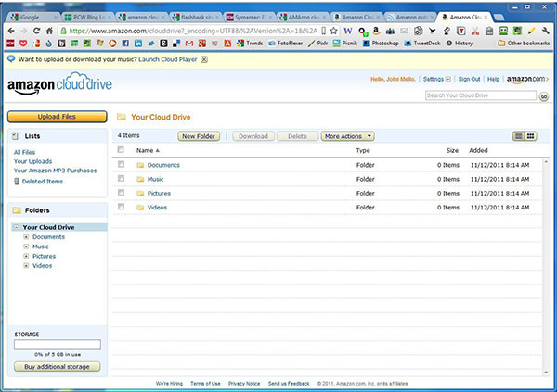Open the Facebook bookmark icon
The height and width of the screenshot is (392, 557).
[125, 44]
